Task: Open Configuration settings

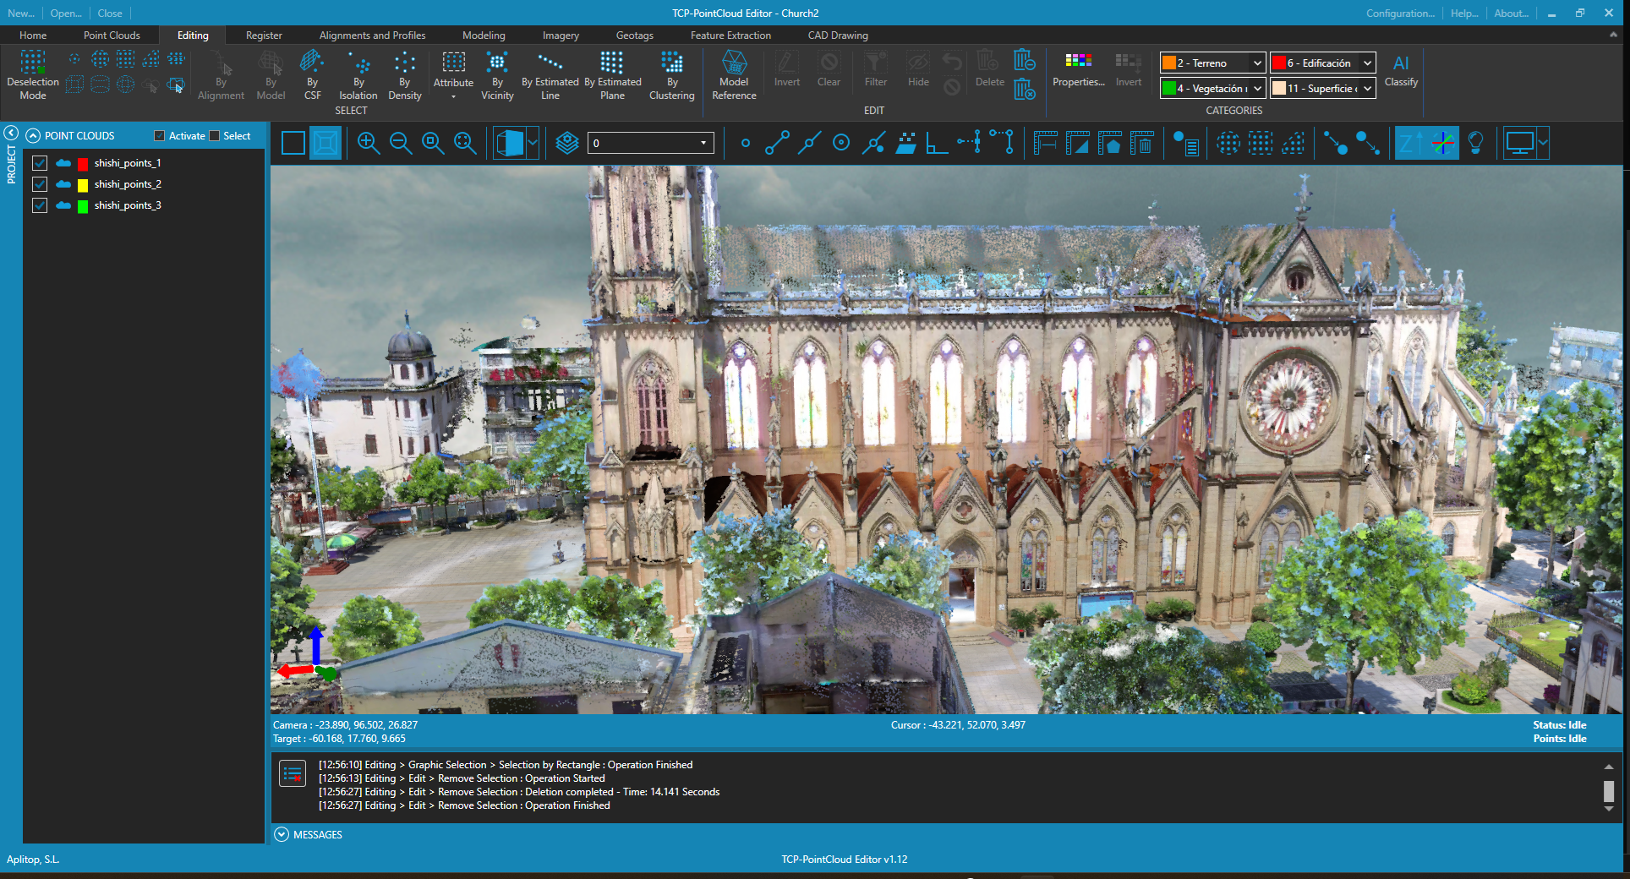Action: [1400, 14]
